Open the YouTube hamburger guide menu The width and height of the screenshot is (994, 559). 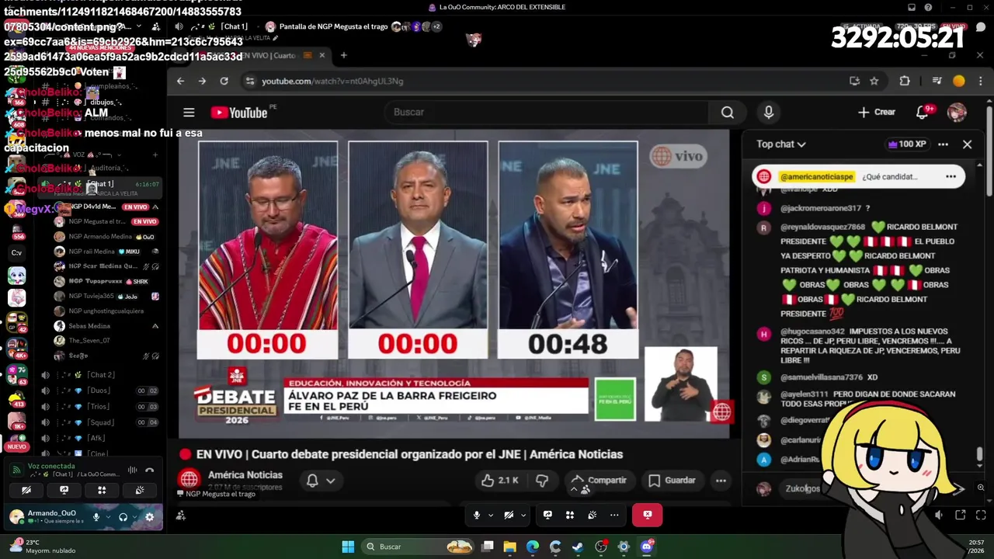(x=189, y=113)
